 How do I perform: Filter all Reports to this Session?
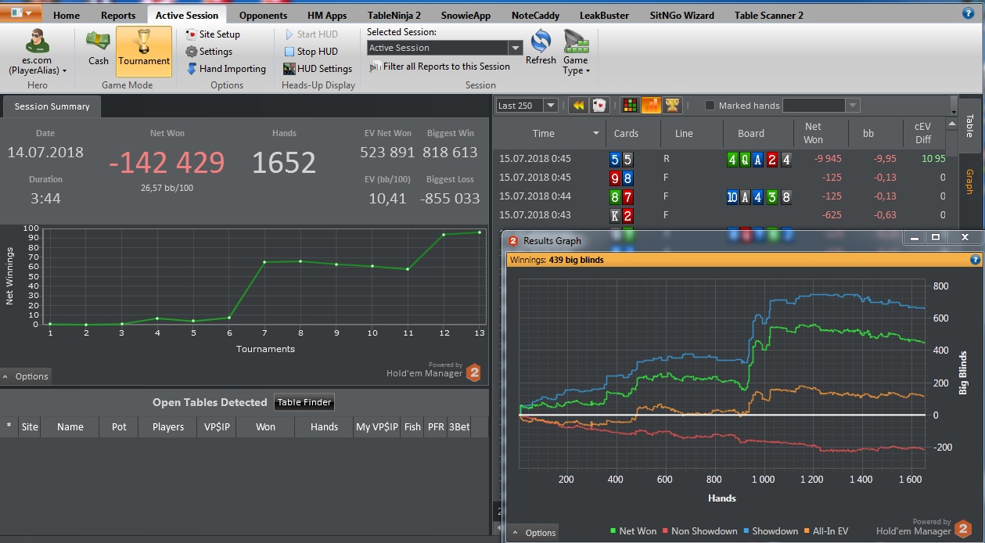[440, 67]
